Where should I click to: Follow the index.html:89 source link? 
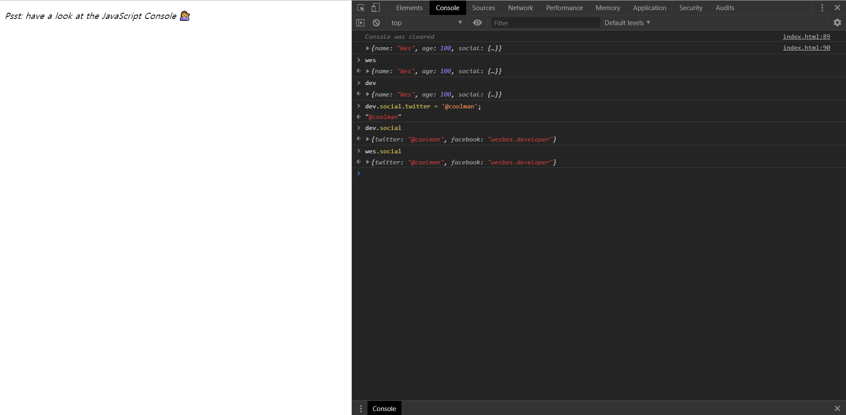806,37
